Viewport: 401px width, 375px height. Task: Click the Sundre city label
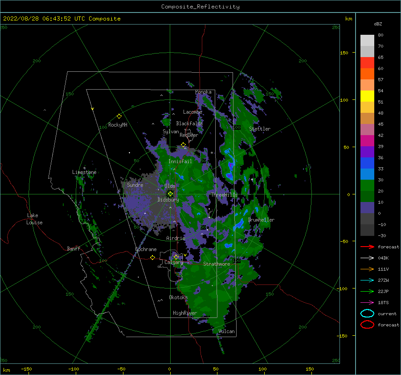coord(135,185)
